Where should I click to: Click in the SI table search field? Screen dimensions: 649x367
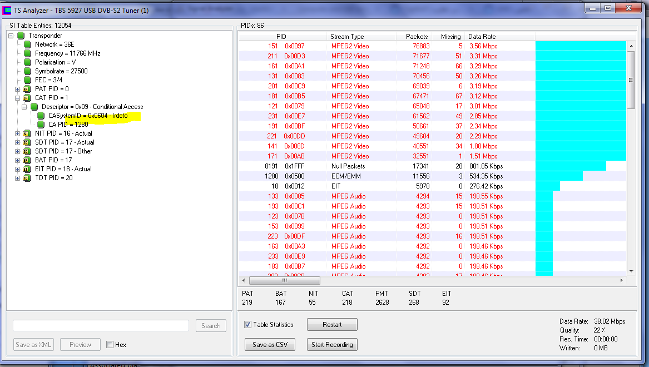click(x=101, y=326)
